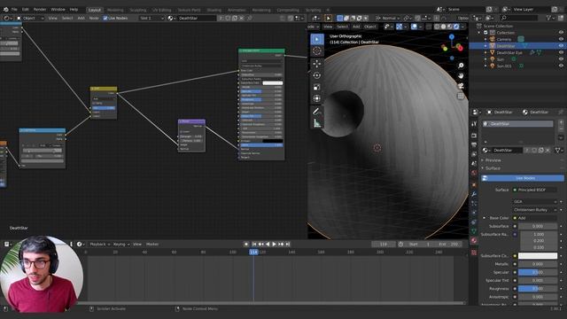
Task: Collapse the Collection tree in outliner
Action: click(479, 33)
